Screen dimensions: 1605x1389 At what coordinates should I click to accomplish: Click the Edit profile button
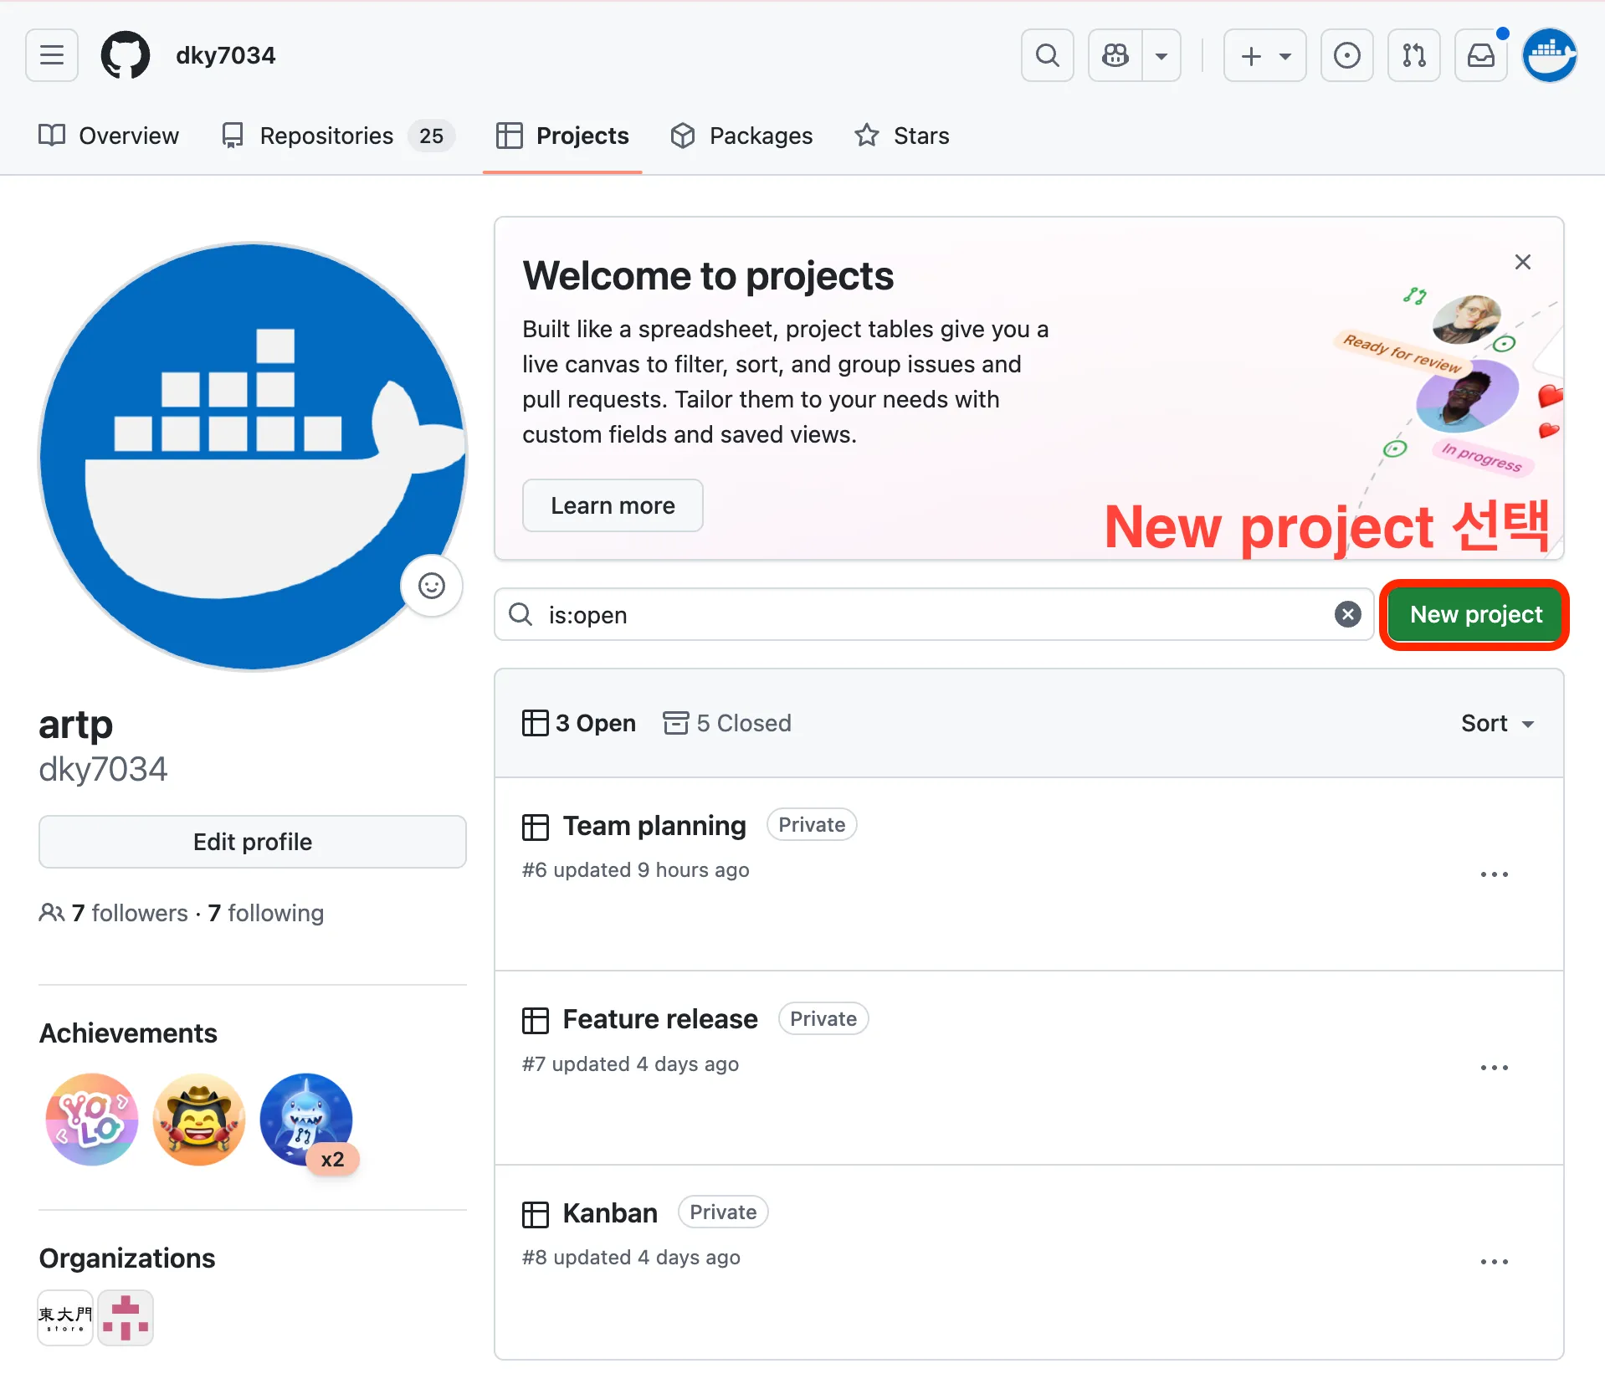coord(253,842)
